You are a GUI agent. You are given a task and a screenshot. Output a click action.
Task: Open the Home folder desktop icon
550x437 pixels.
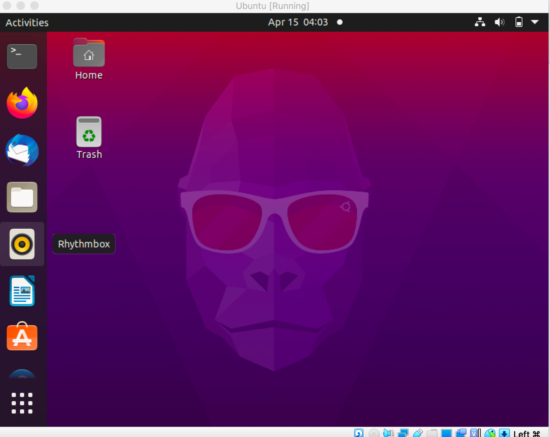(x=89, y=53)
